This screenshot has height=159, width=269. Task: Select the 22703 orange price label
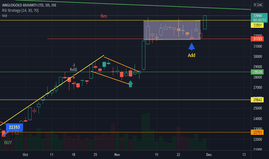coord(257,132)
